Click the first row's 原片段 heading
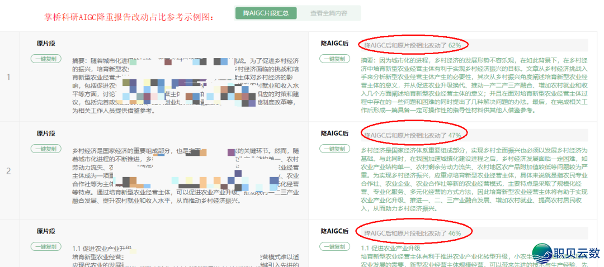 pos(46,43)
